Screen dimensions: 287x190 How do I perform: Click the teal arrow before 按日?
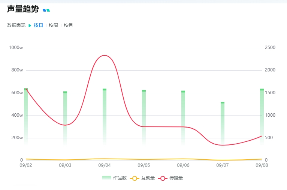point(30,25)
